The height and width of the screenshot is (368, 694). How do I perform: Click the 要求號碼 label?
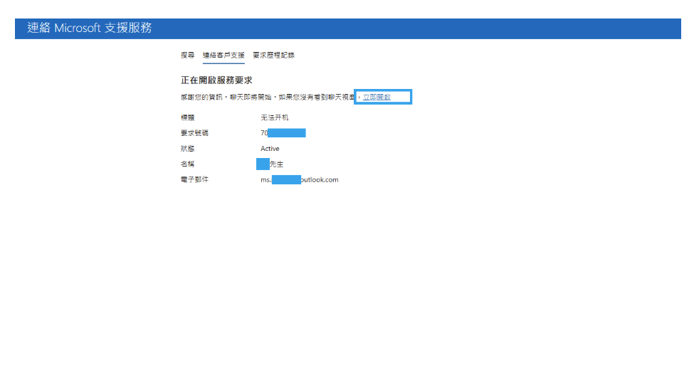pyautogui.click(x=194, y=133)
